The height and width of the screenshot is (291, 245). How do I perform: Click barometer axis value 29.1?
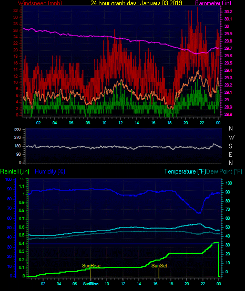tap(228, 92)
